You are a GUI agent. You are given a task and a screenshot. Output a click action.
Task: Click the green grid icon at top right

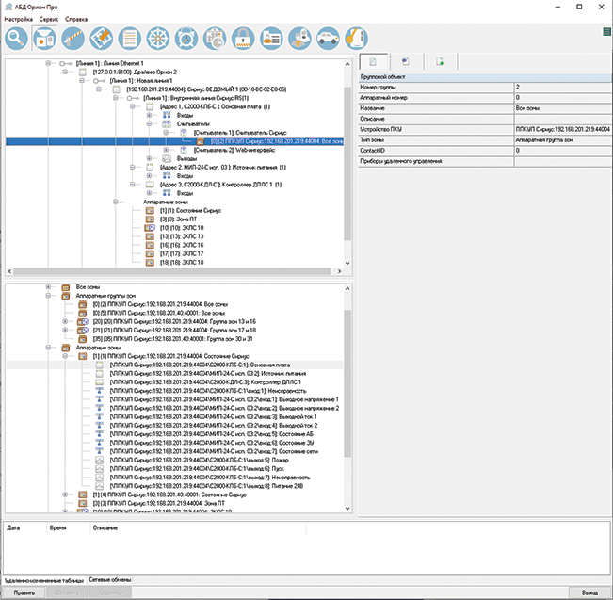click(606, 32)
